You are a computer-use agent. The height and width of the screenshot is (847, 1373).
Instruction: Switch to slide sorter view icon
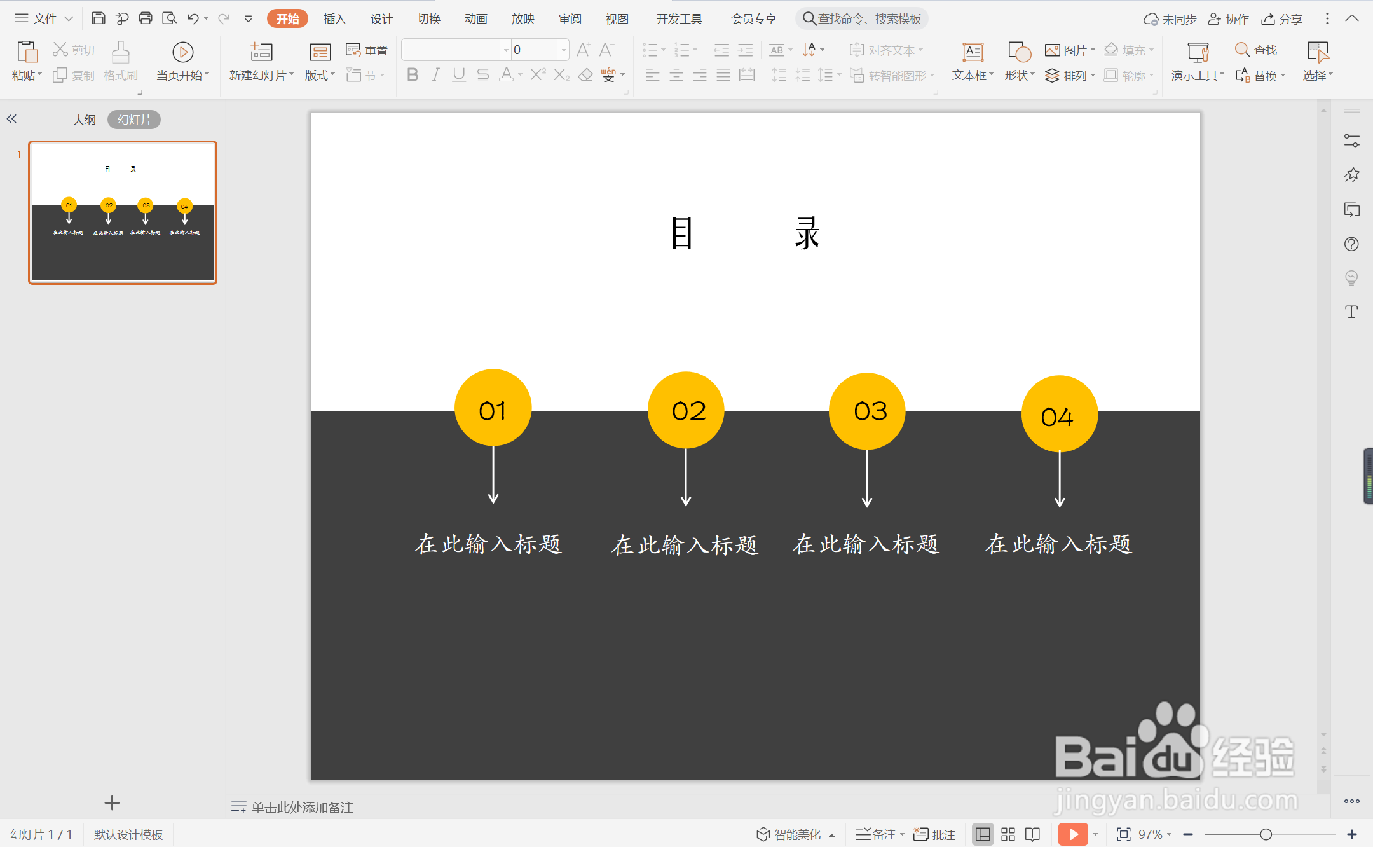[x=1007, y=834]
